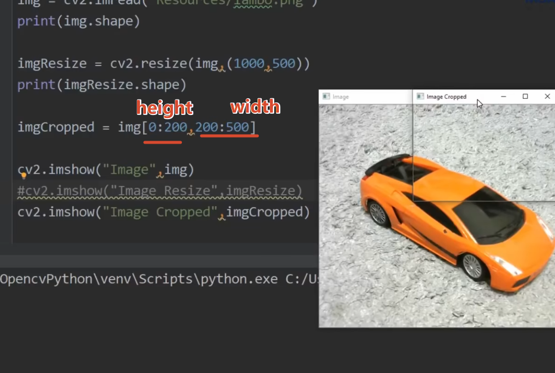
Task: Place cursor on the print(img.shape) line
Action: point(79,21)
